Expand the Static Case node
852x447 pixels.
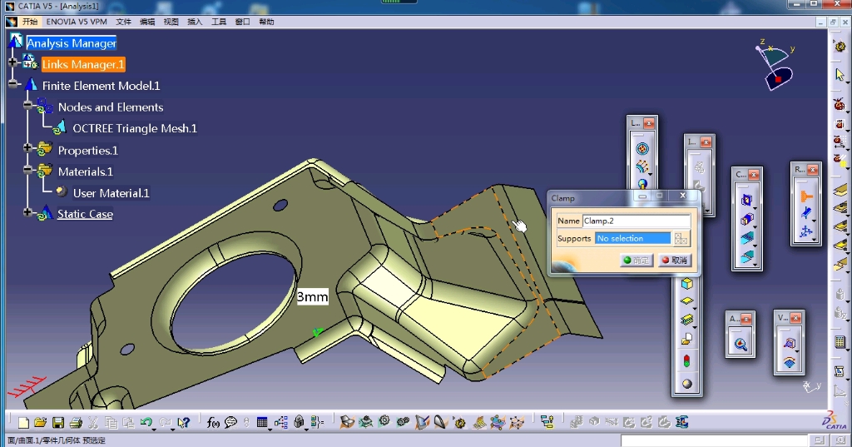click(x=27, y=212)
